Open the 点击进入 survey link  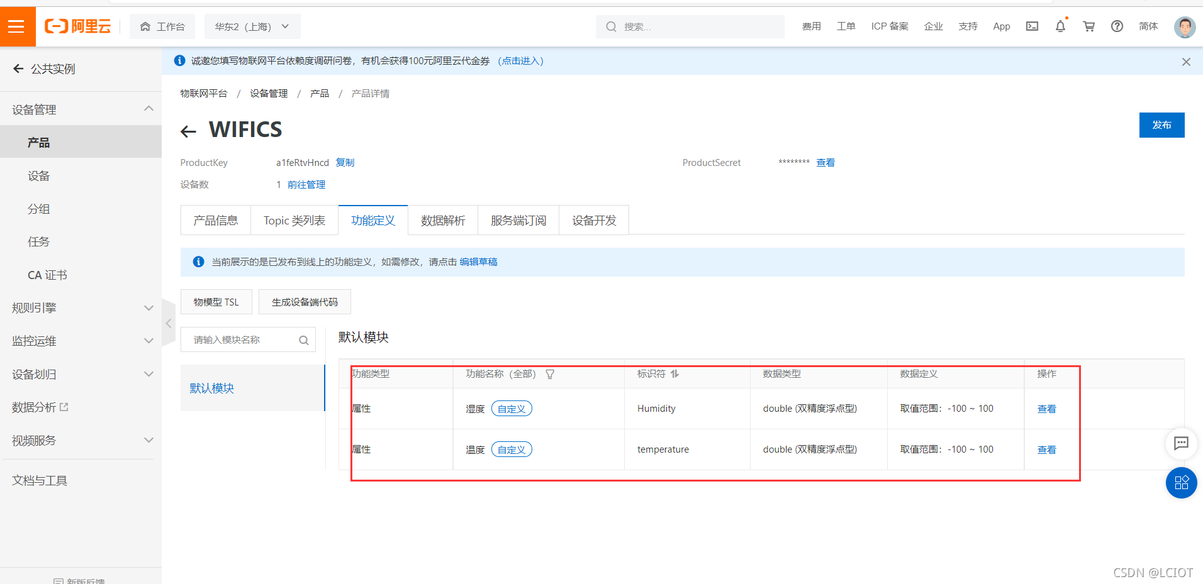(520, 61)
